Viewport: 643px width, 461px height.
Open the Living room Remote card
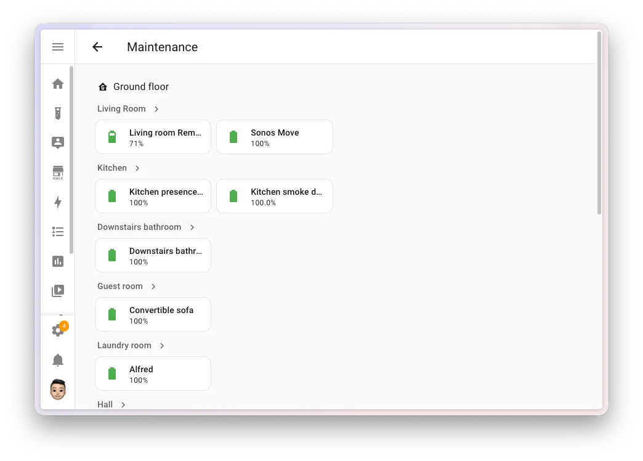[x=153, y=137]
